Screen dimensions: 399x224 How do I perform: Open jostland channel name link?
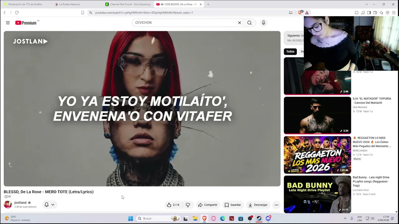pos(21,203)
